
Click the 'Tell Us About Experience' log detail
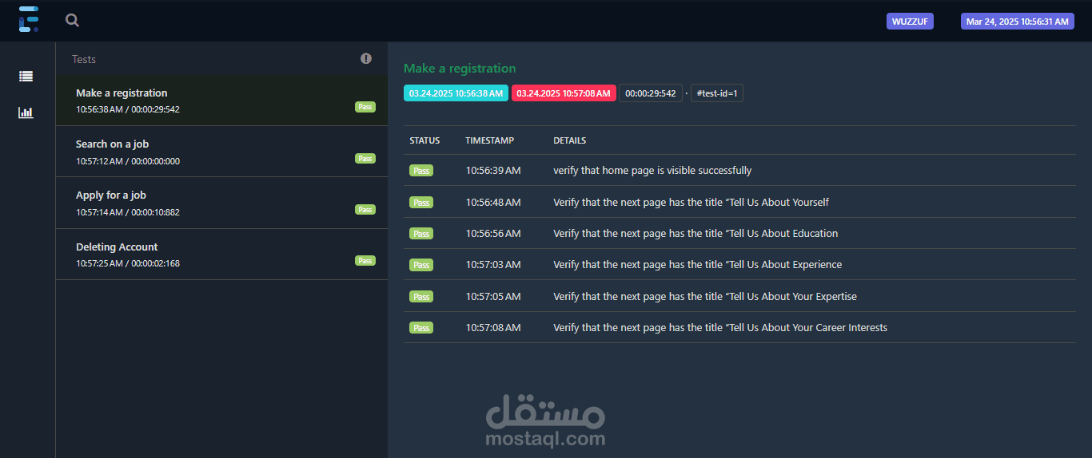(698, 265)
